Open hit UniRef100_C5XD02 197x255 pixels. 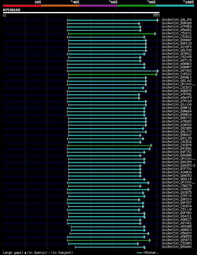177,37
